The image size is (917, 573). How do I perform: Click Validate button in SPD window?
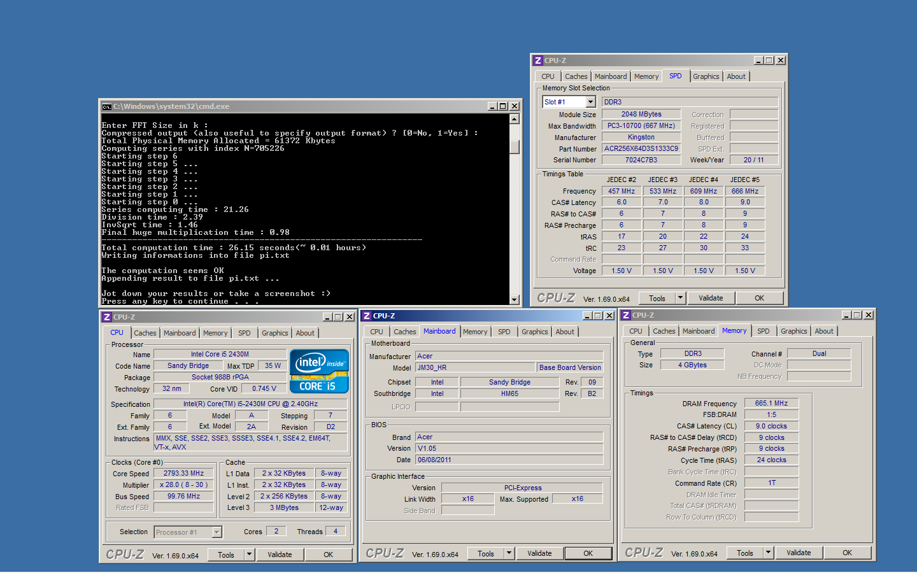[711, 298]
